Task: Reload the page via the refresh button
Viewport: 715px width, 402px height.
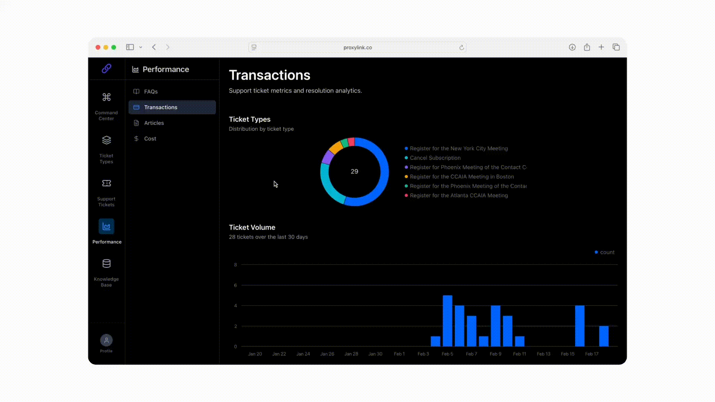Action: coord(462,48)
